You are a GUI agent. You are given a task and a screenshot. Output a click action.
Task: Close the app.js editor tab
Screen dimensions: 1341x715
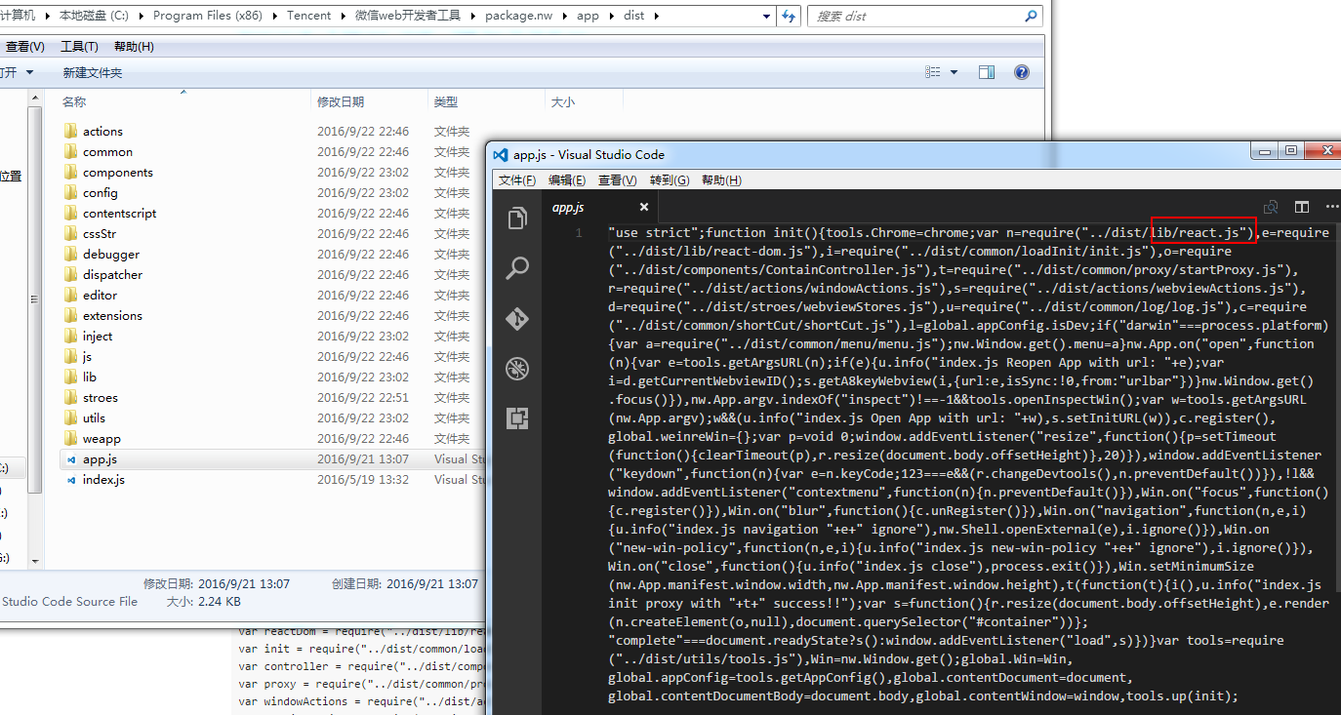click(x=644, y=207)
